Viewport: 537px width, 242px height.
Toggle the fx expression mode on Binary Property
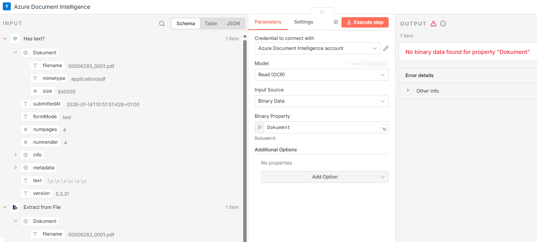coord(259,127)
